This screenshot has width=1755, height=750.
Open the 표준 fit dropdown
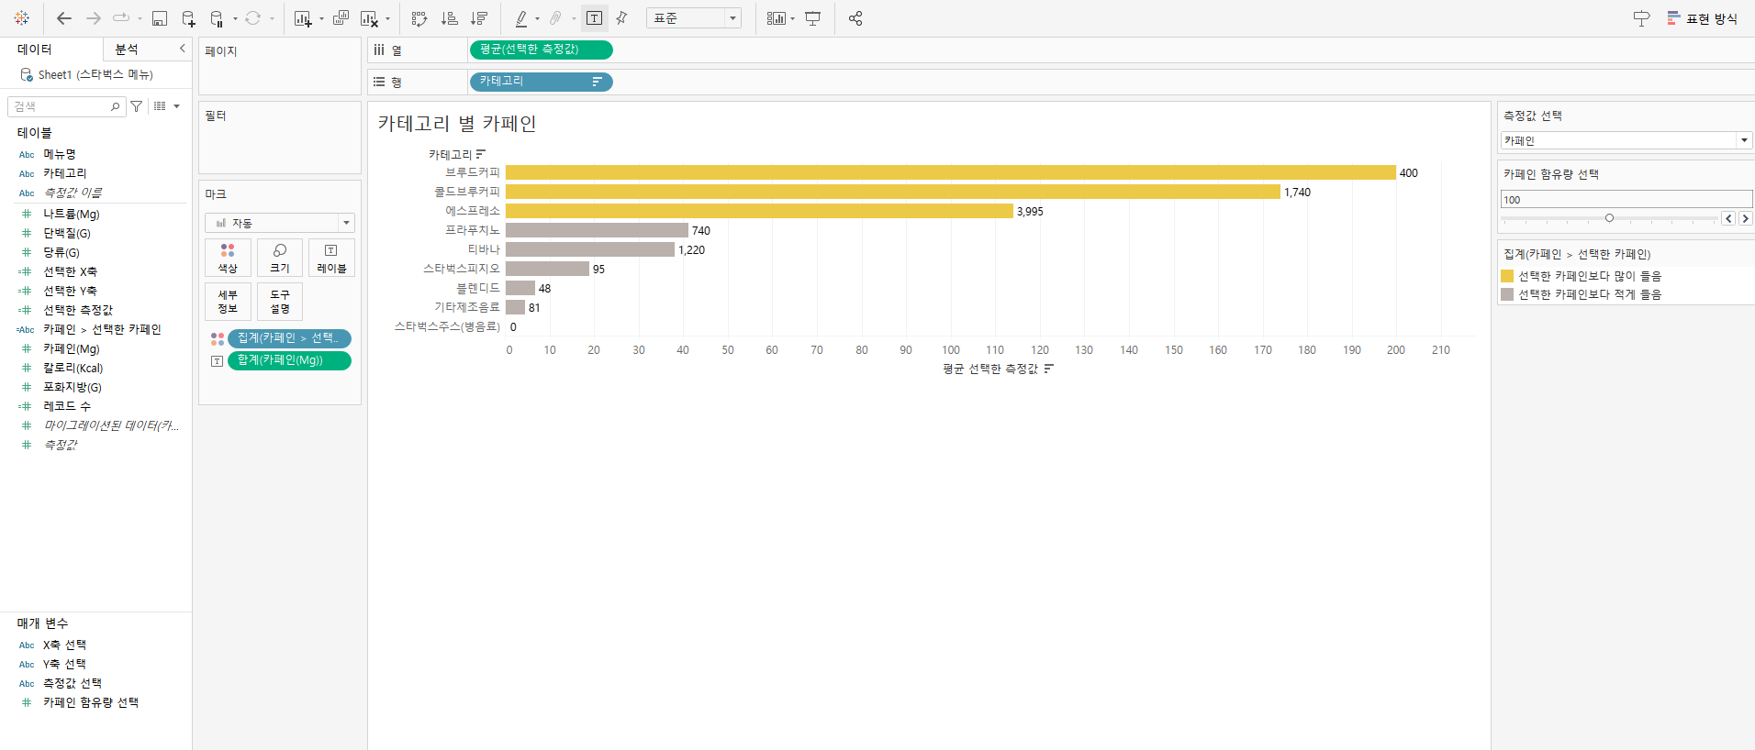pos(694,18)
